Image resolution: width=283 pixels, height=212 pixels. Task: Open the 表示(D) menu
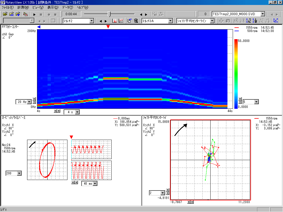tap(53, 7)
